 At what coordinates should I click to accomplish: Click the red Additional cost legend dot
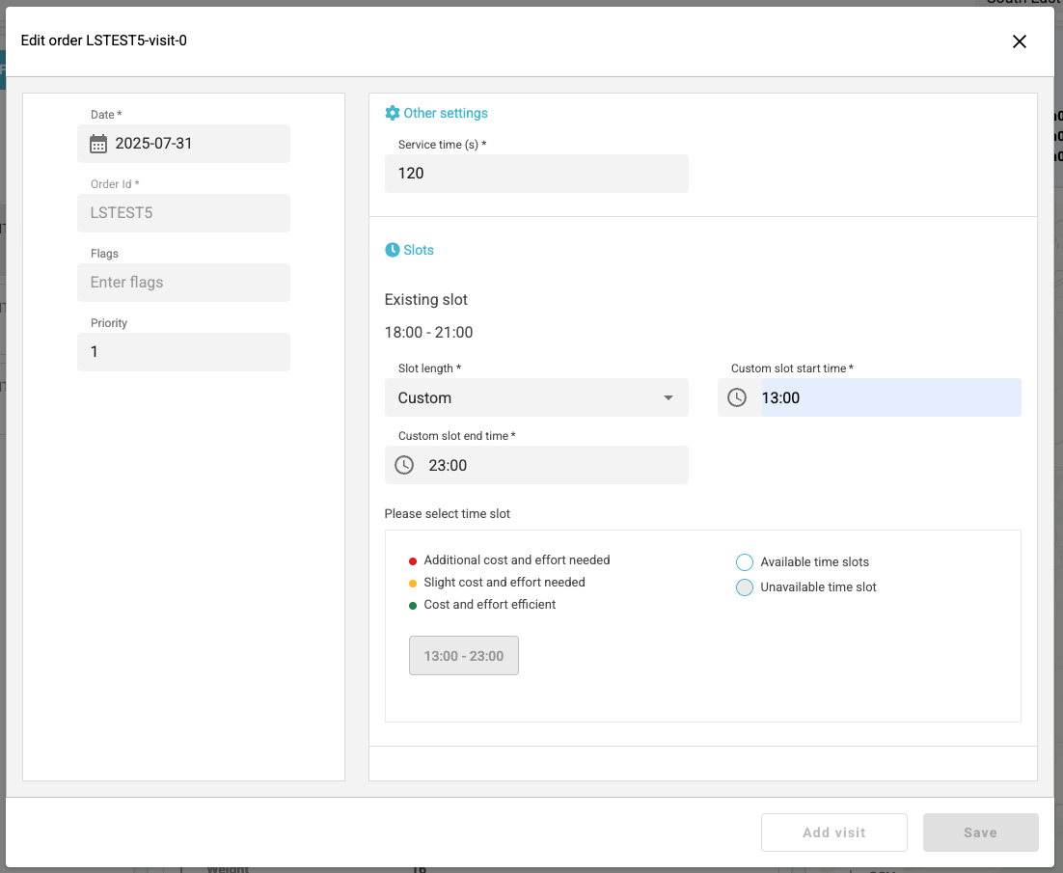[x=413, y=560]
